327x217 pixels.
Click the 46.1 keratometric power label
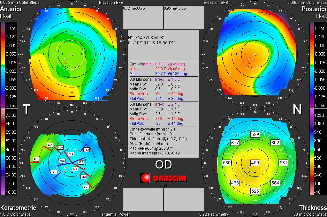(36, 159)
